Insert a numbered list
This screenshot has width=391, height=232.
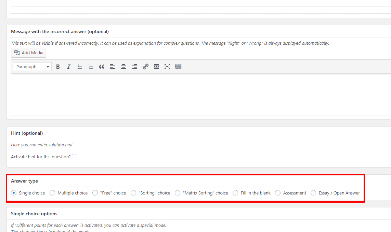(x=91, y=67)
